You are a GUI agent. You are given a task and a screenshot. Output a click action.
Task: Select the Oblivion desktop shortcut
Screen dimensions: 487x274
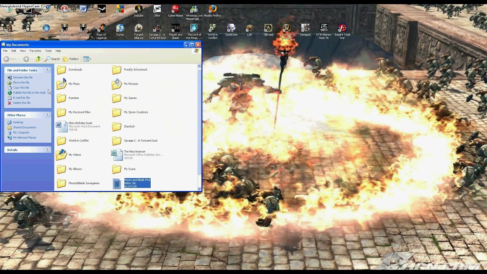[27, 30]
